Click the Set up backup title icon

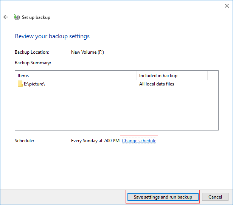pos(17,17)
